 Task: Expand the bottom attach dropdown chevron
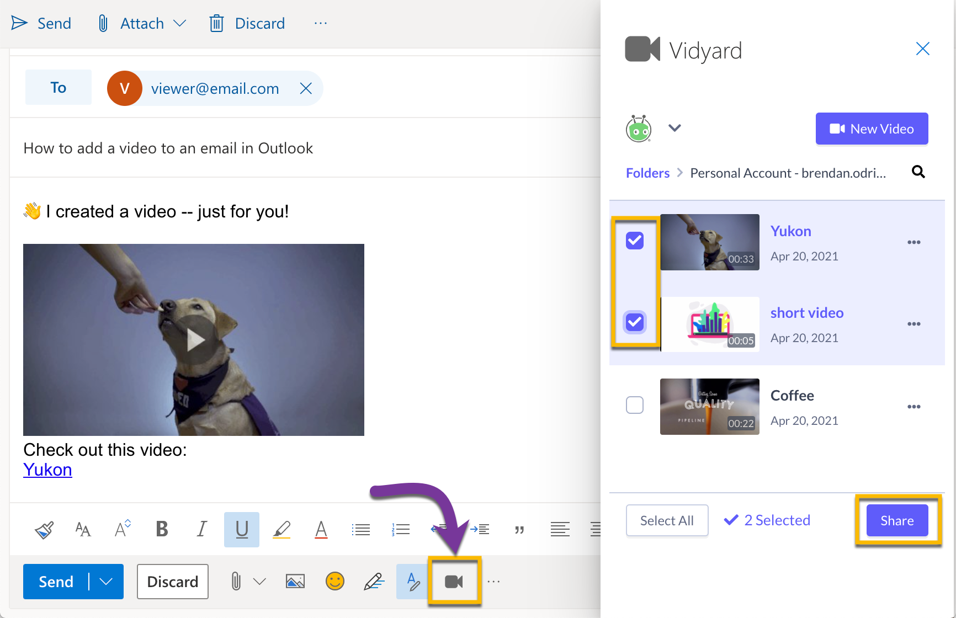pos(259,582)
